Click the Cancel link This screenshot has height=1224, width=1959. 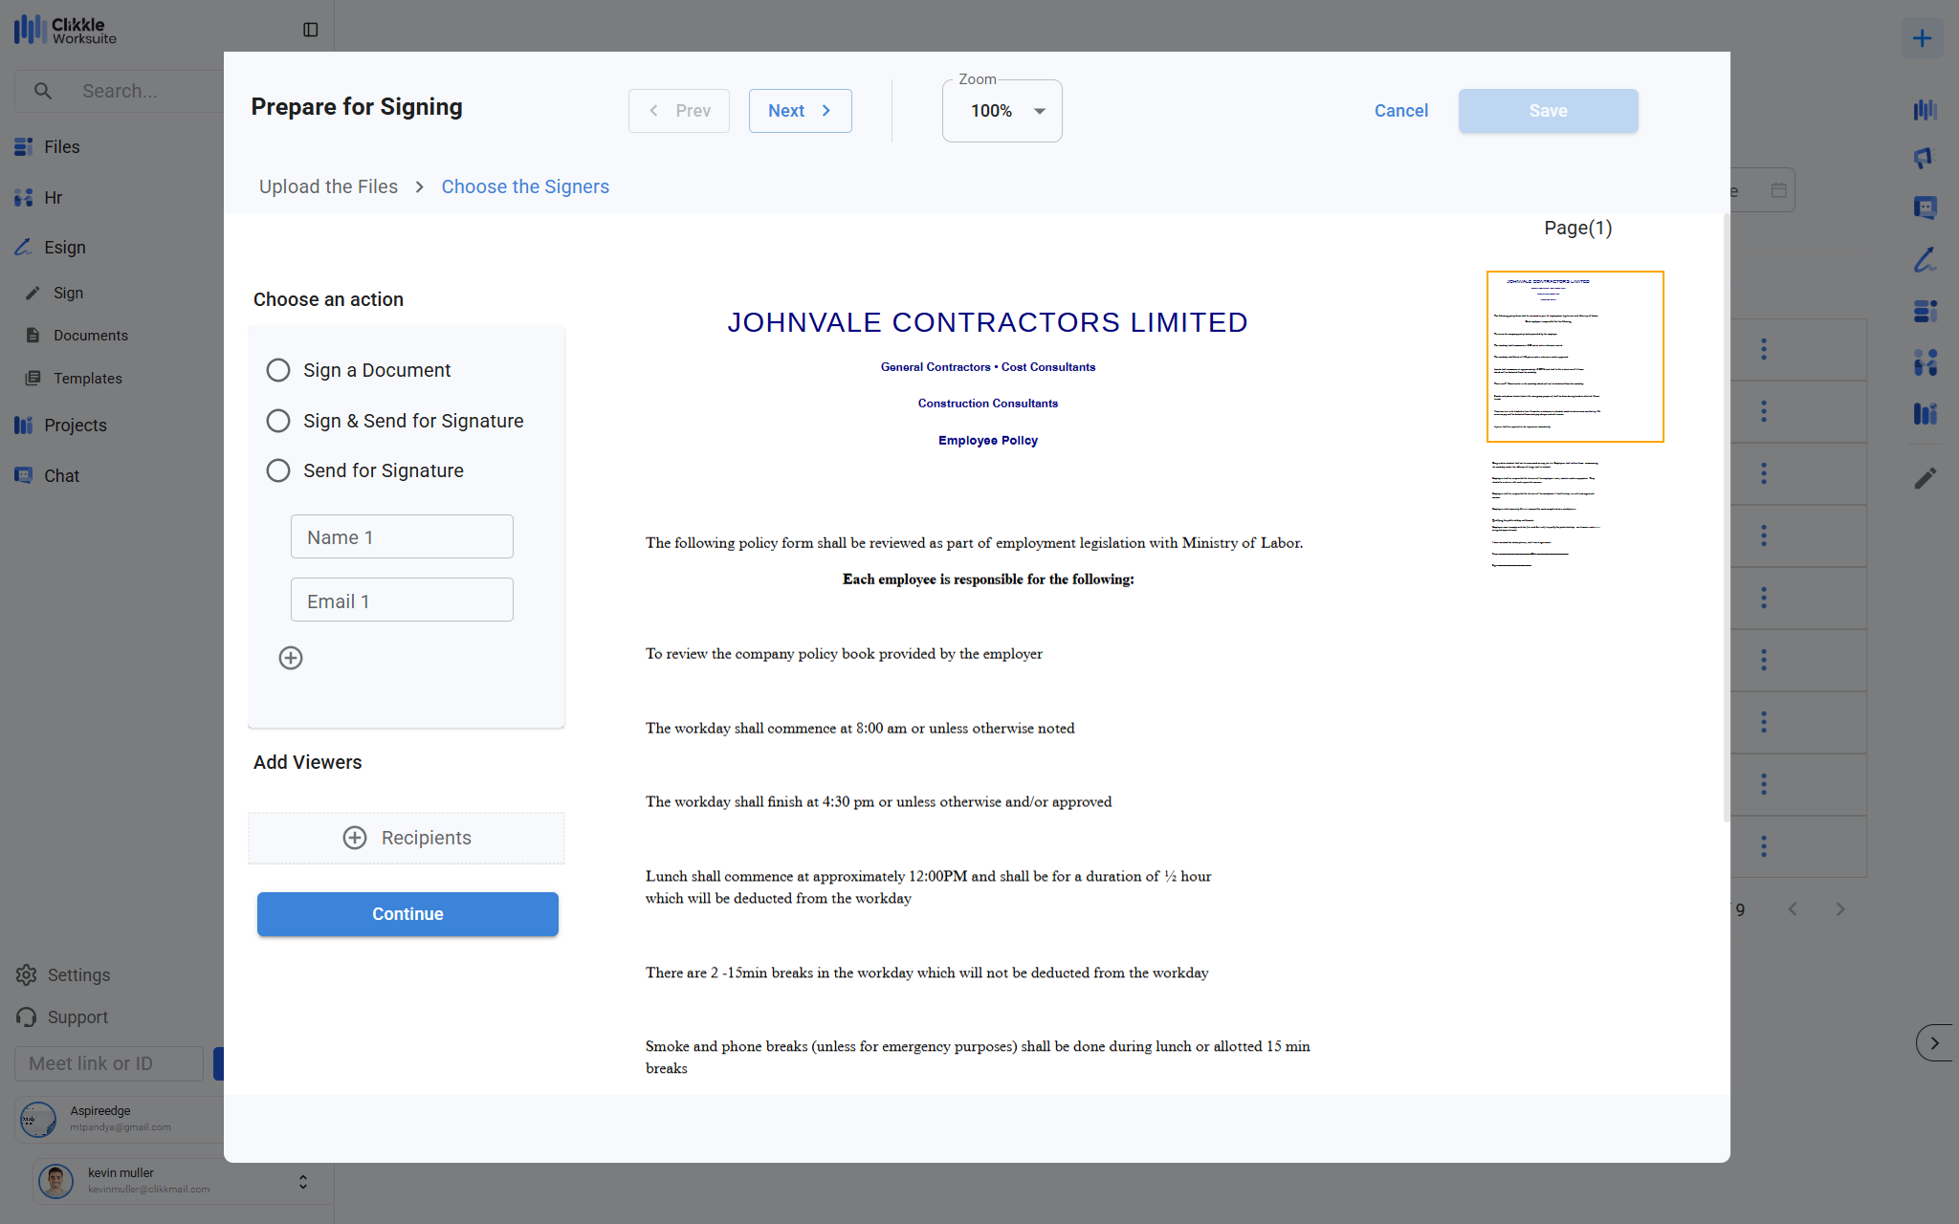[x=1400, y=111]
